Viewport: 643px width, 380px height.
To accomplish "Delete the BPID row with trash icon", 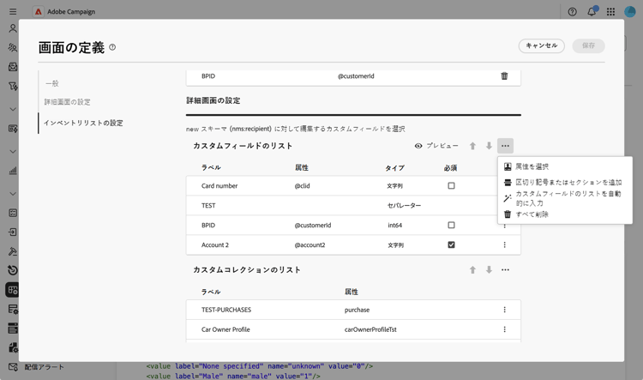I will point(504,76).
